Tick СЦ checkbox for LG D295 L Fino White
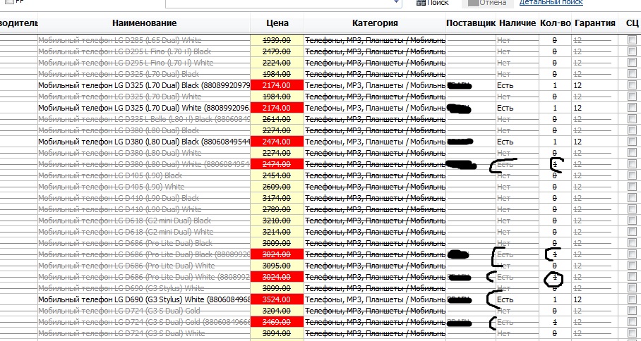Image resolution: width=641 pixels, height=341 pixels. [632, 63]
